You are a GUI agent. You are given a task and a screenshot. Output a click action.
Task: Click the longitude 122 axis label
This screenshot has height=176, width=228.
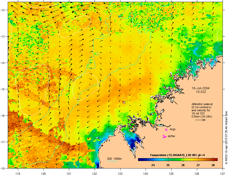point(95,173)
